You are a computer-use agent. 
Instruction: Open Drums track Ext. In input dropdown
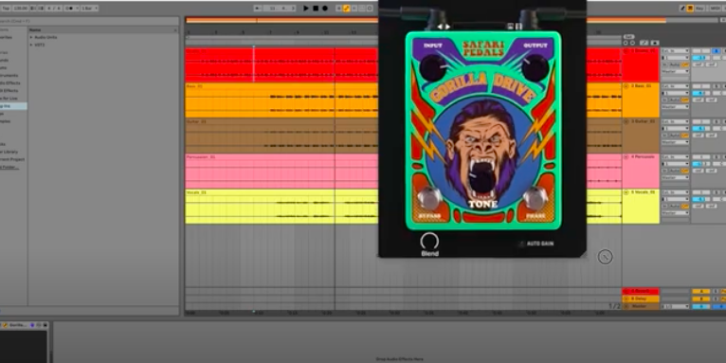[675, 51]
